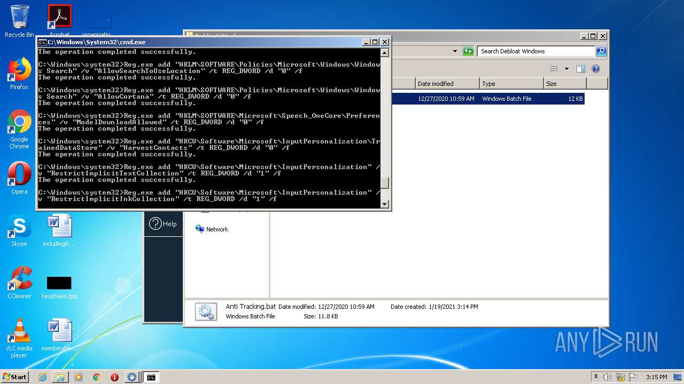The width and height of the screenshot is (684, 384).
Task: Launch the Opera desktop shortcut
Action: [x=19, y=178]
